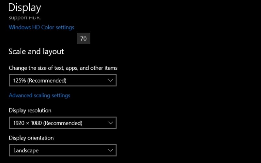Open the Advanced scaling settings link
Image resolution: width=261 pixels, height=163 pixels.
point(39,96)
